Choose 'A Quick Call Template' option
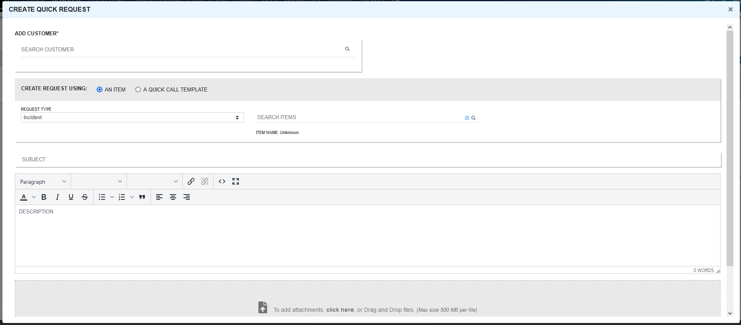The height and width of the screenshot is (325, 741). 138,89
